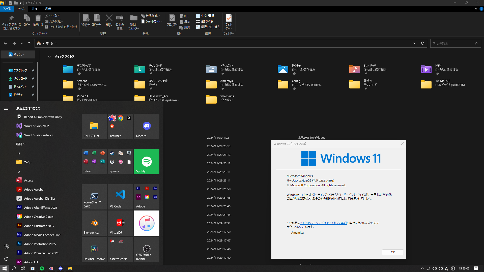Open the ファイル ribbon tab
Viewport: 484px width, 272px height.
[7, 9]
